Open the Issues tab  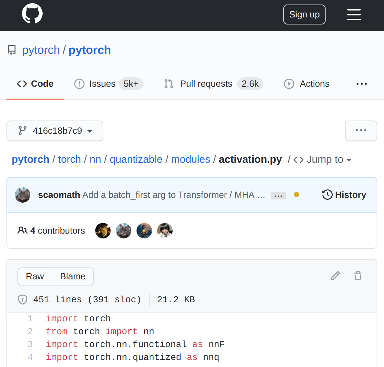[x=108, y=84]
